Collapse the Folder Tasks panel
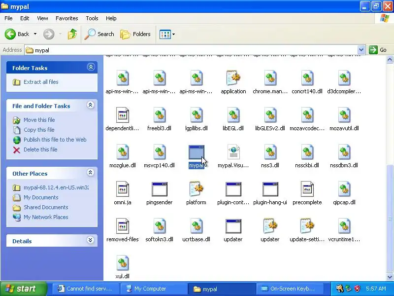The height and width of the screenshot is (296, 394). coord(91,67)
